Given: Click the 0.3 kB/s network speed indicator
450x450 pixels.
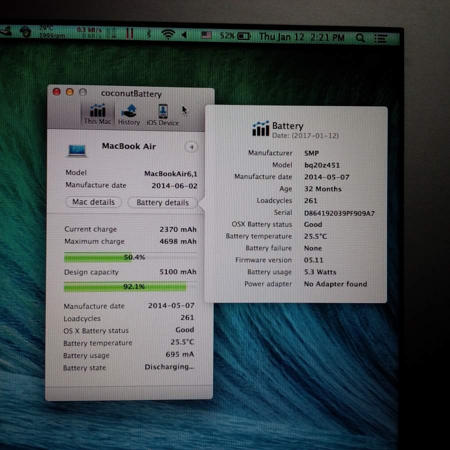Looking at the screenshot, I should (x=89, y=32).
